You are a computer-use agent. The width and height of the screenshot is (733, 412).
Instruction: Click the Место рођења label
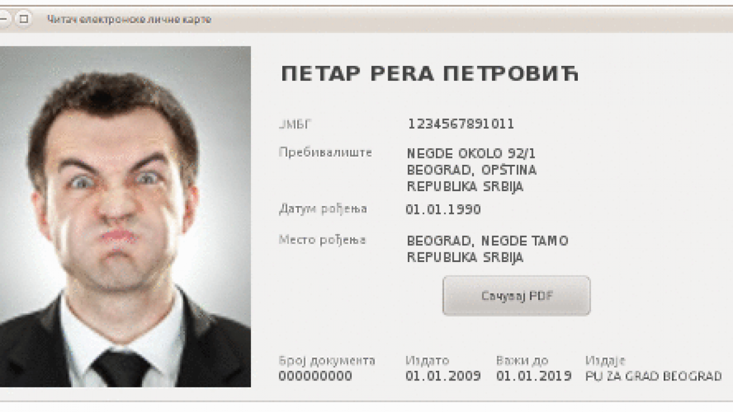click(322, 240)
